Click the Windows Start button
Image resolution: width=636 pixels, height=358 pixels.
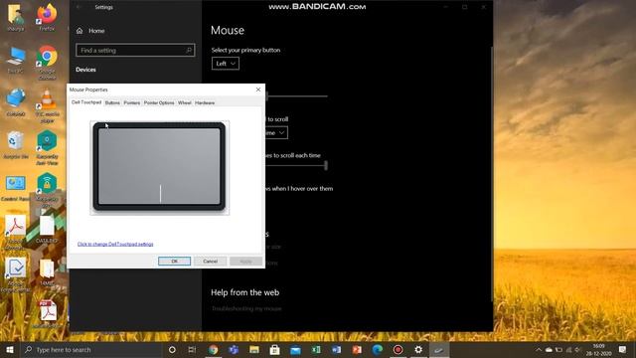[10, 349]
